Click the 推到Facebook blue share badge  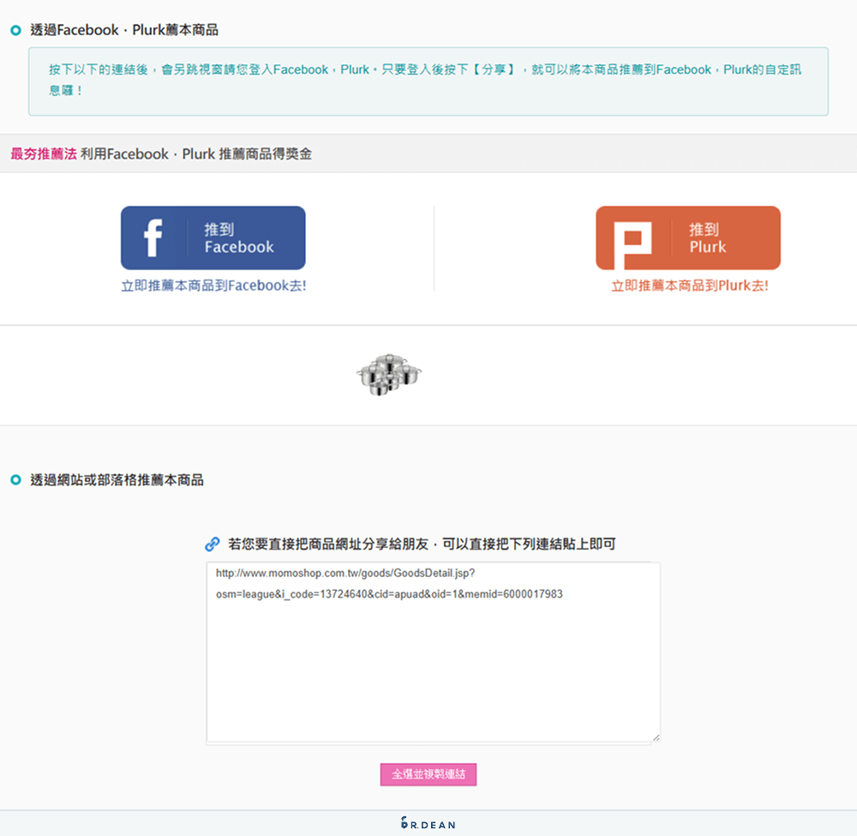tap(213, 238)
